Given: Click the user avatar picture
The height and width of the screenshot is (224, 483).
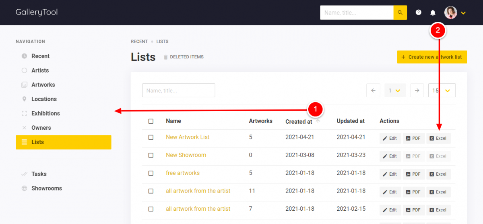Looking at the screenshot, I should click(x=451, y=12).
